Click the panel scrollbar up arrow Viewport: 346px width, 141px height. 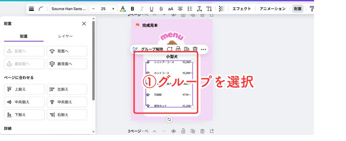[x=93, y=19]
